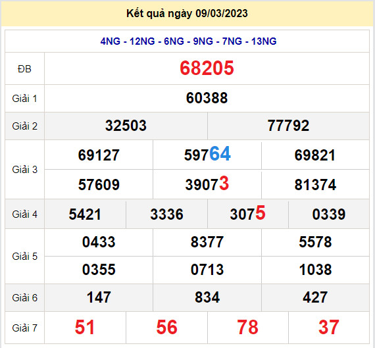
Task: Select Giải 3 number 81374
Action: (x=315, y=185)
